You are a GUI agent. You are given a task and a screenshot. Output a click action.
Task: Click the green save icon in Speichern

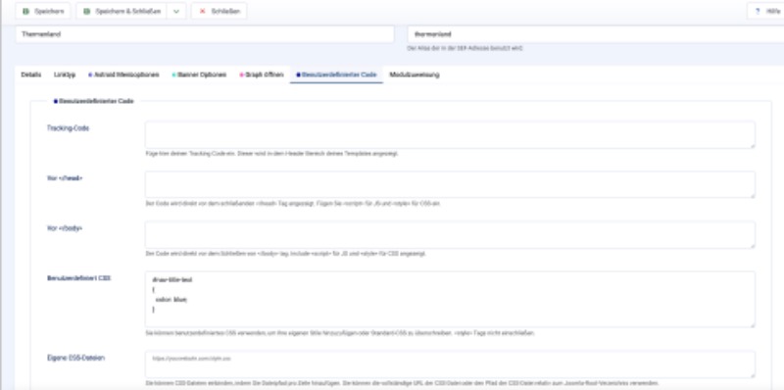click(25, 11)
